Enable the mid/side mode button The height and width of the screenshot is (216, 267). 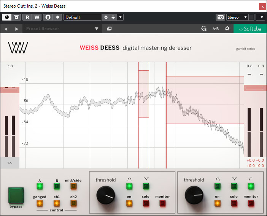coord(73,186)
